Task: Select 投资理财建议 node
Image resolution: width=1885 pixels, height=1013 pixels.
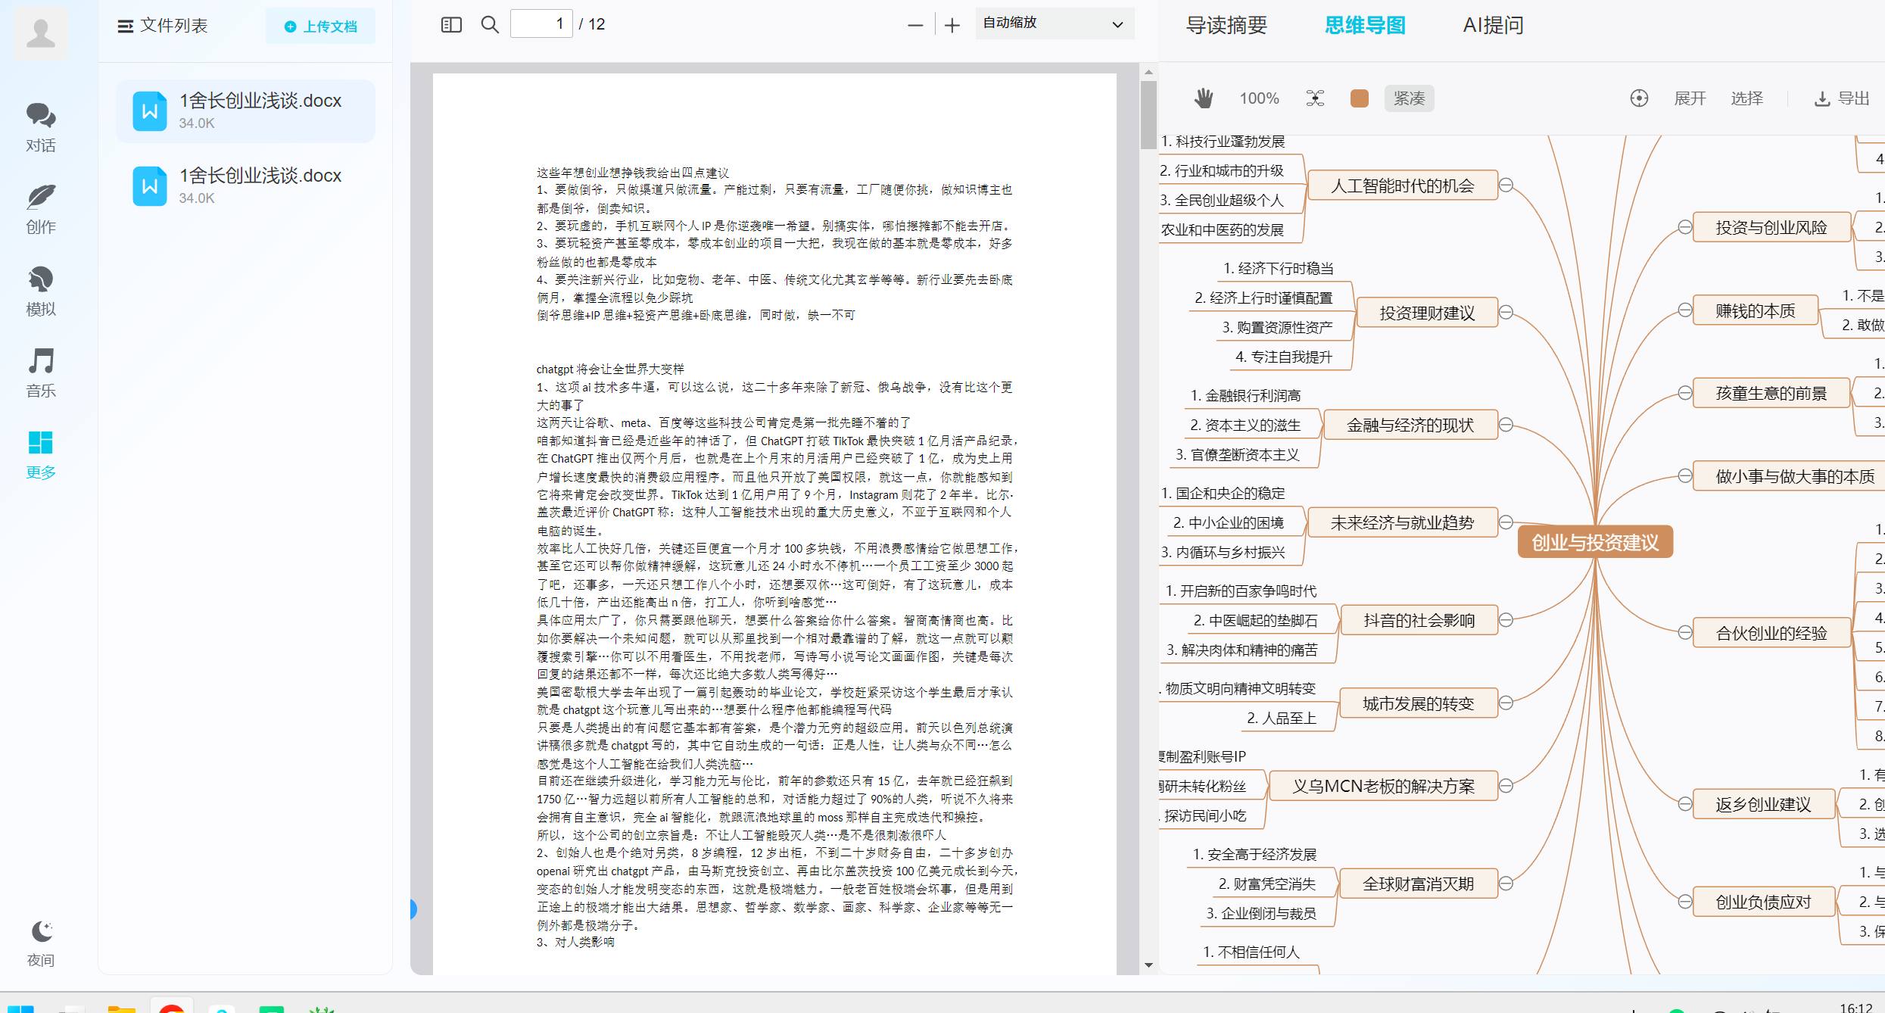Action: pos(1427,313)
